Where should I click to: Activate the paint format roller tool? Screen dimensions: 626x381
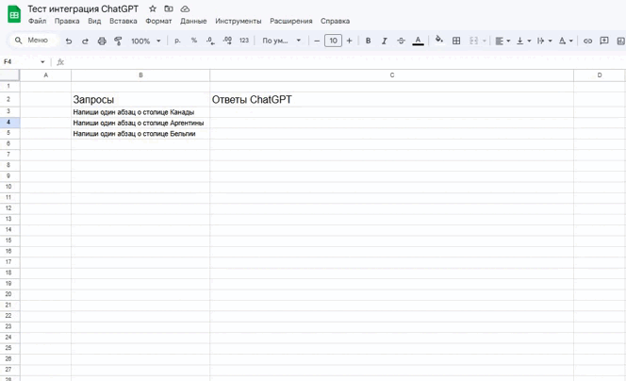point(118,41)
